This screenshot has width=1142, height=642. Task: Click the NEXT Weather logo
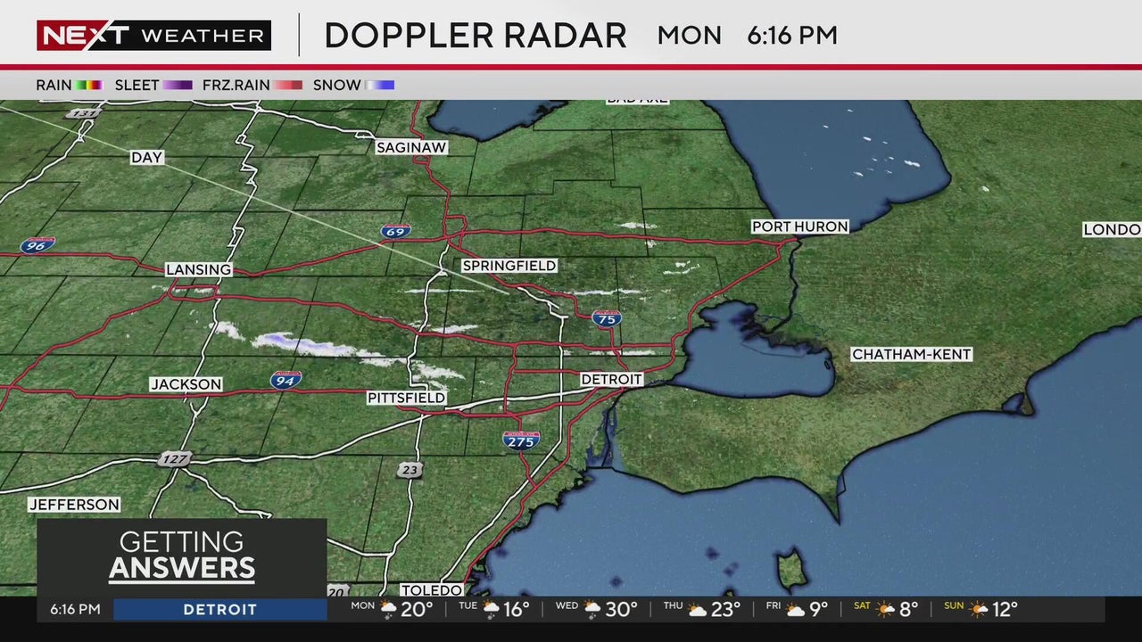point(153,36)
